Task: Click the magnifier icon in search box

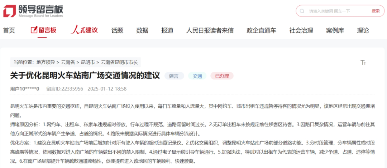Action: 302,11
